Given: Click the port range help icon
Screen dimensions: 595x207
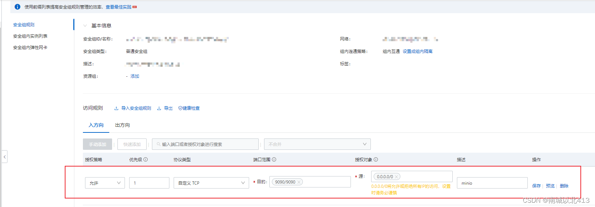Looking at the screenshot, I should [x=274, y=160].
